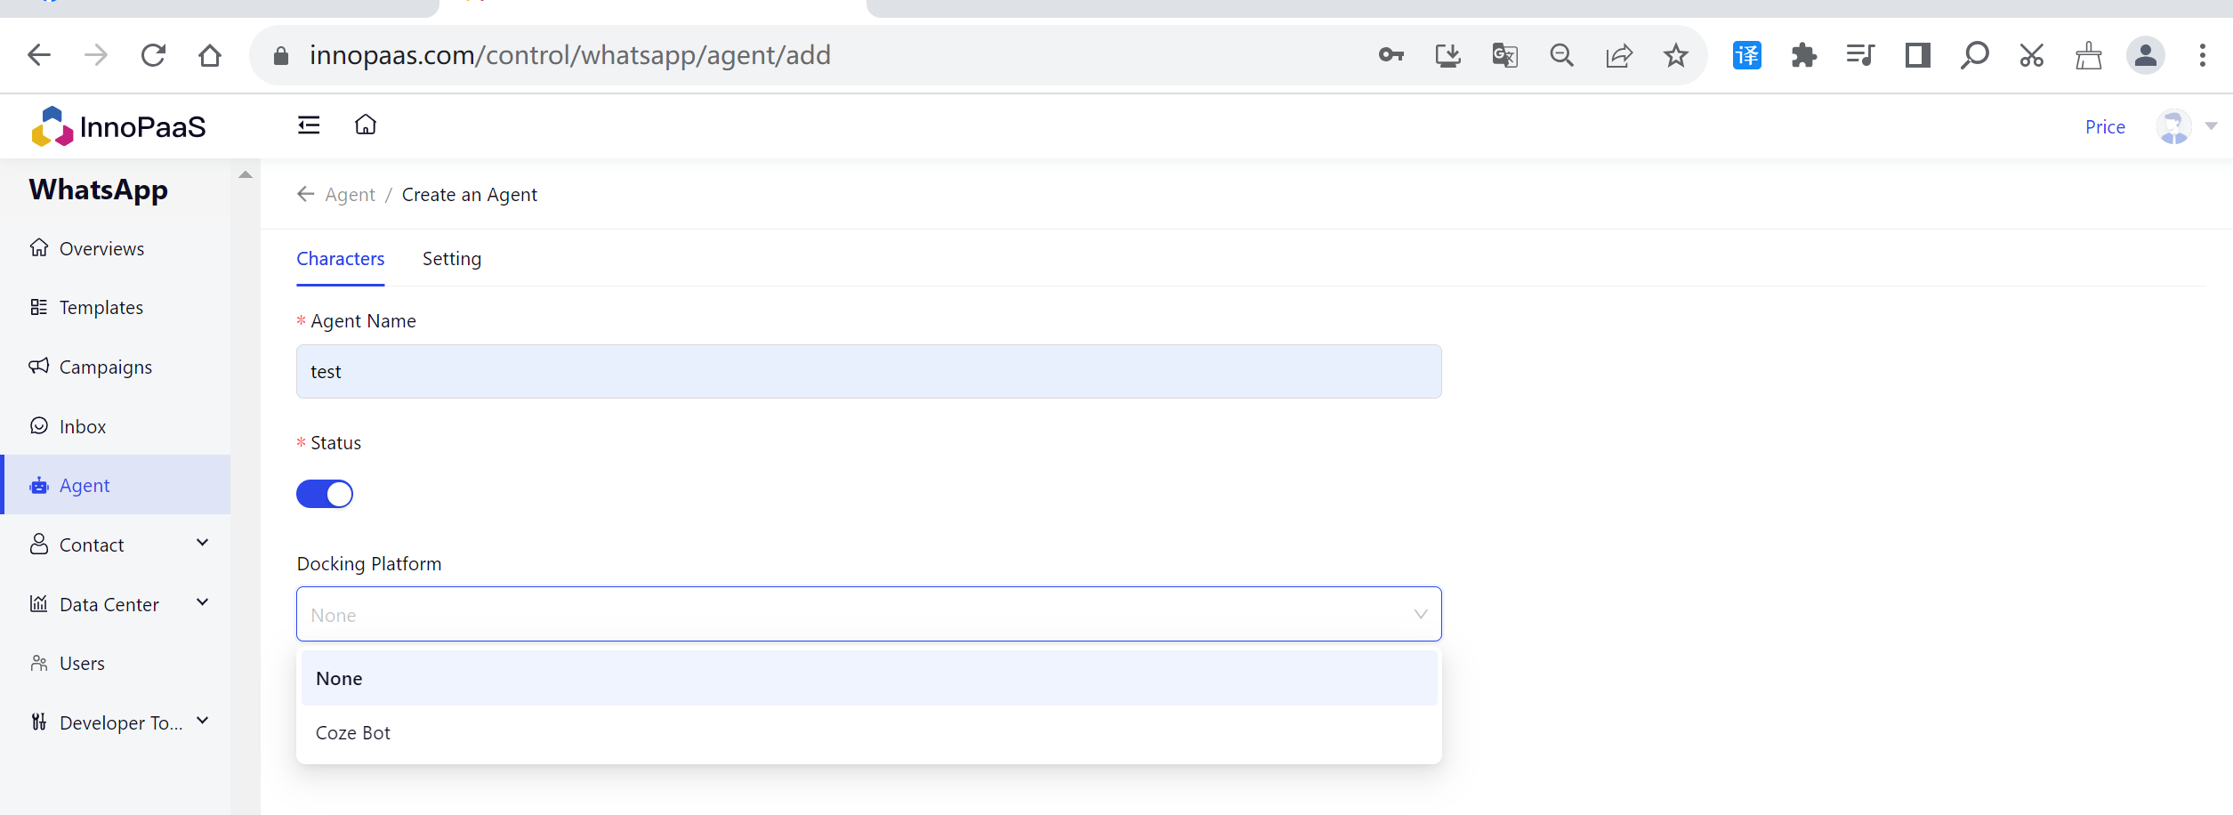Open the Price link
This screenshot has height=815, width=2233.
pos(2105,127)
